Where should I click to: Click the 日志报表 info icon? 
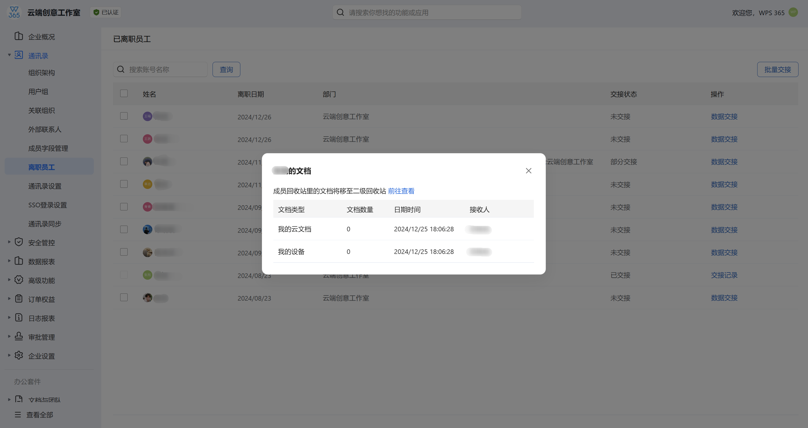coord(19,318)
